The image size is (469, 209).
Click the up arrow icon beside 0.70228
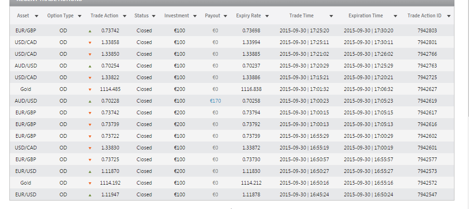tap(89, 101)
